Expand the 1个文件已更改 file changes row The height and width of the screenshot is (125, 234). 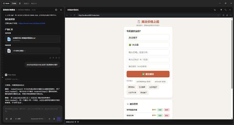(33, 51)
